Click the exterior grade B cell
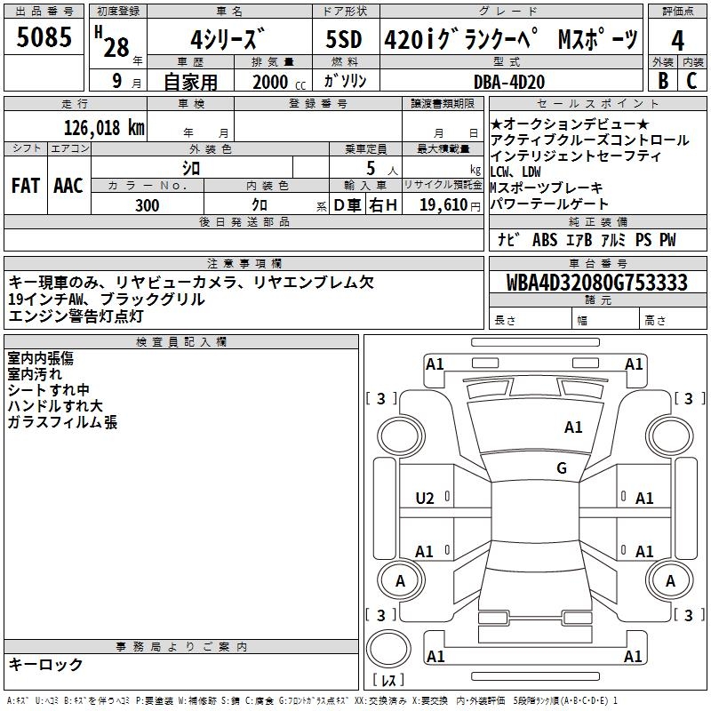 pyautogui.click(x=662, y=80)
